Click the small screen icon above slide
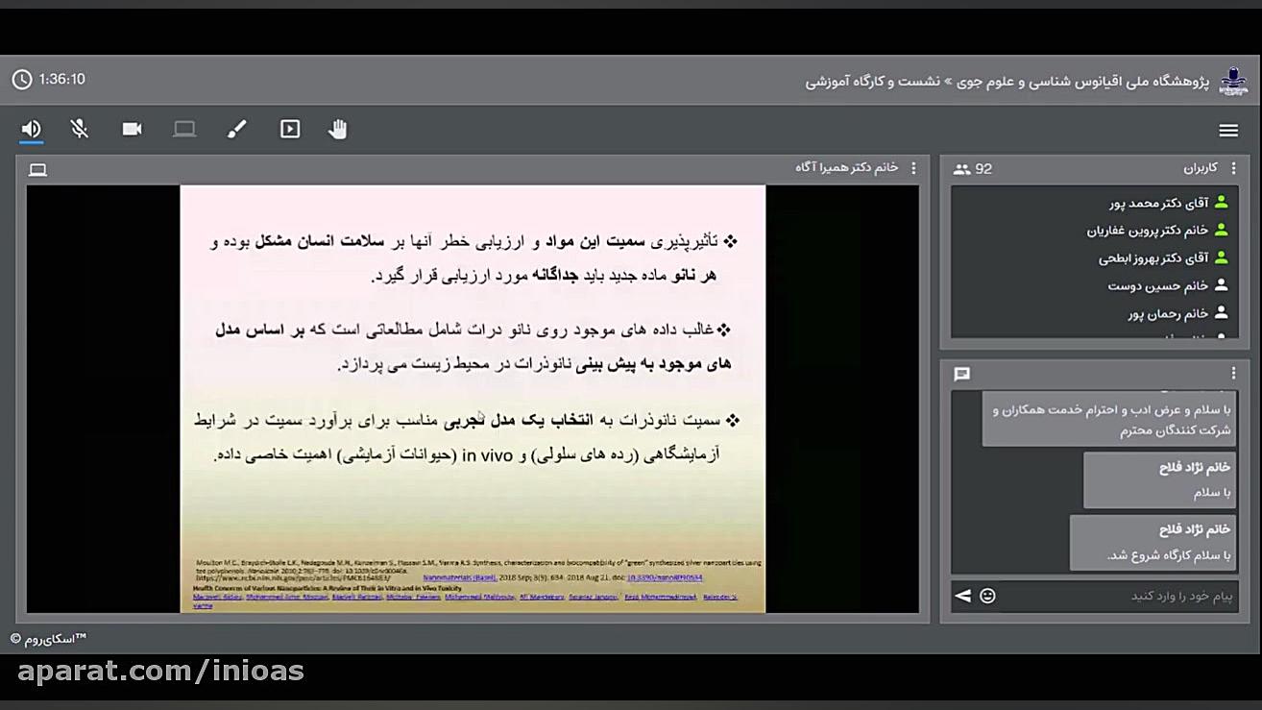1262x710 pixels. tap(38, 170)
